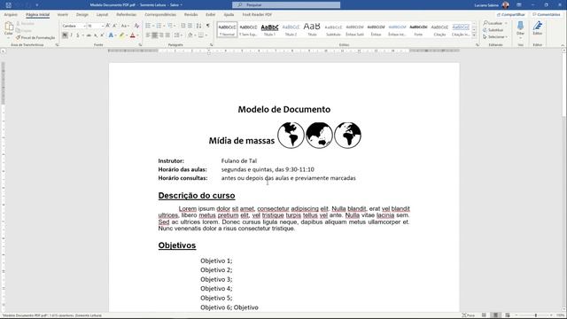Viewport: 567px width, 319px height.
Task: Click the Pesquisar search box
Action: pyautogui.click(x=286, y=5)
